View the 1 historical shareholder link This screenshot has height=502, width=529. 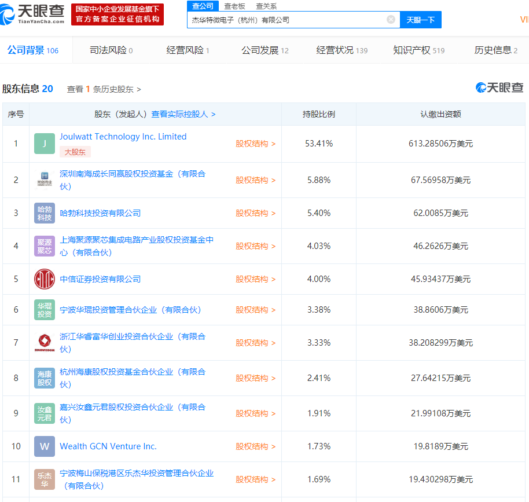(x=104, y=89)
